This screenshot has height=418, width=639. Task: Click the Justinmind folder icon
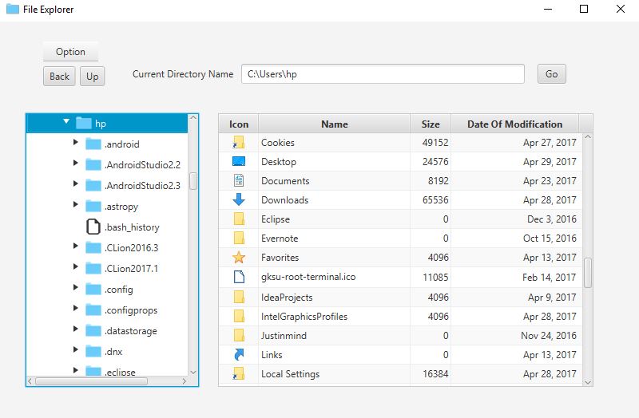click(x=239, y=335)
